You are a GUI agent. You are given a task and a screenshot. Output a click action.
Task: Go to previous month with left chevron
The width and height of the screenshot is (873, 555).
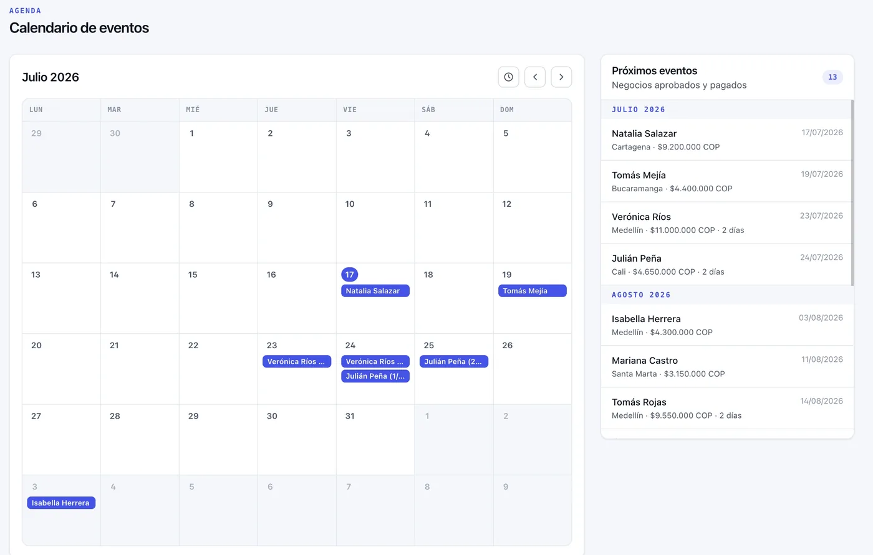[x=535, y=77]
